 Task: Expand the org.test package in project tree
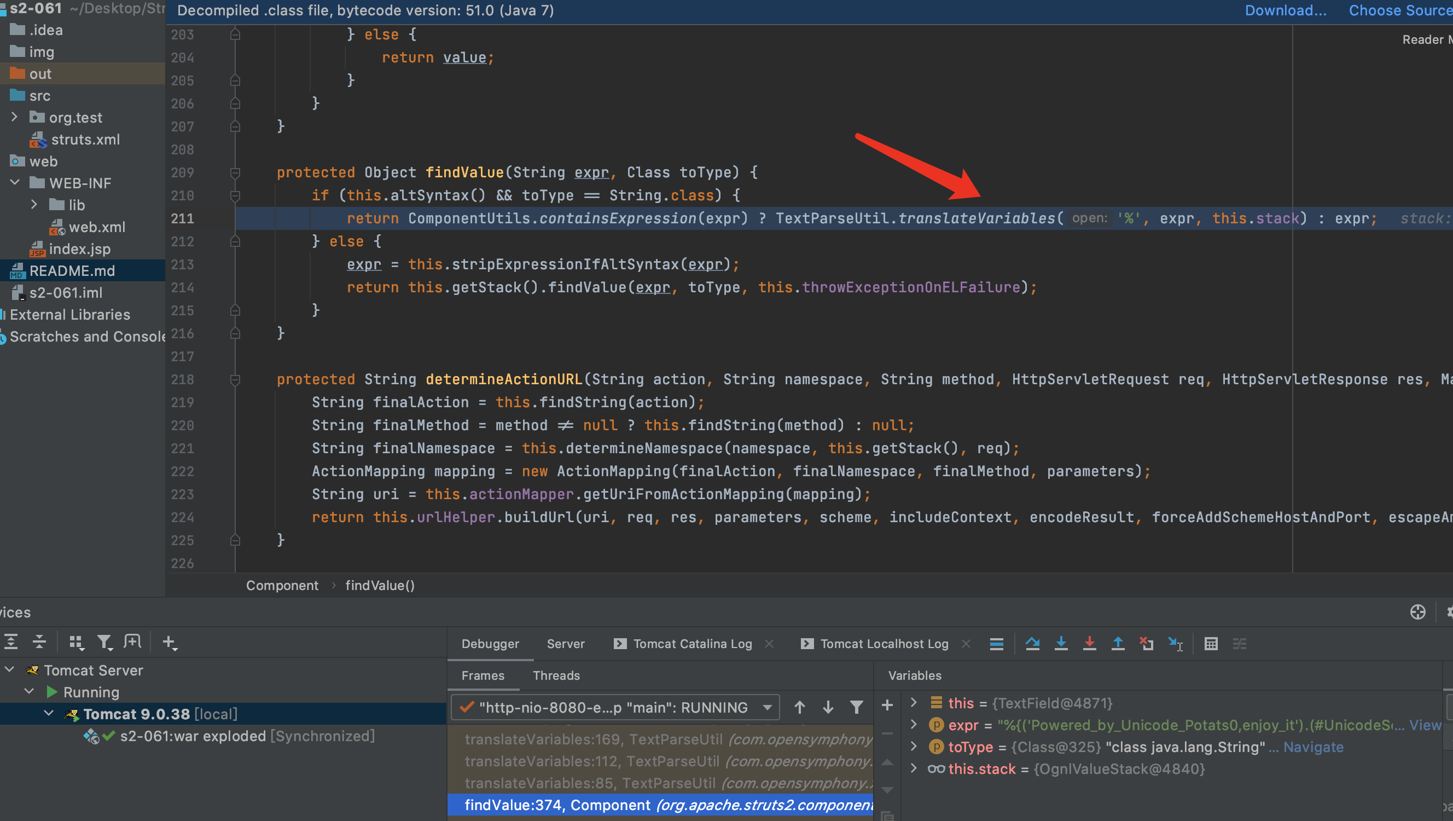coord(15,117)
